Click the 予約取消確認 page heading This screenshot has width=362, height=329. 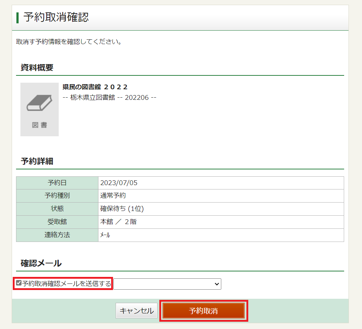[x=56, y=17]
